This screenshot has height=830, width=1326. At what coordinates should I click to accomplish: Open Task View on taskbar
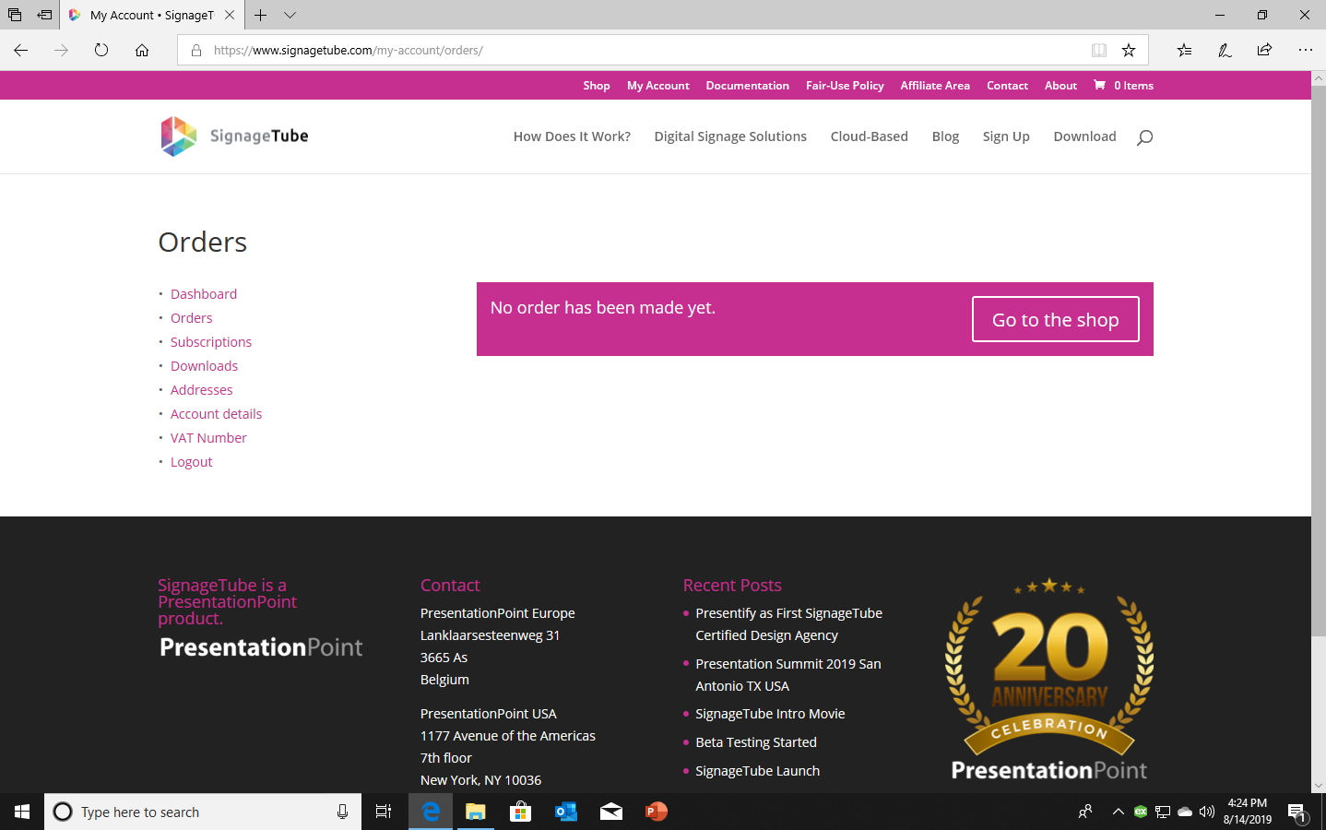(384, 812)
